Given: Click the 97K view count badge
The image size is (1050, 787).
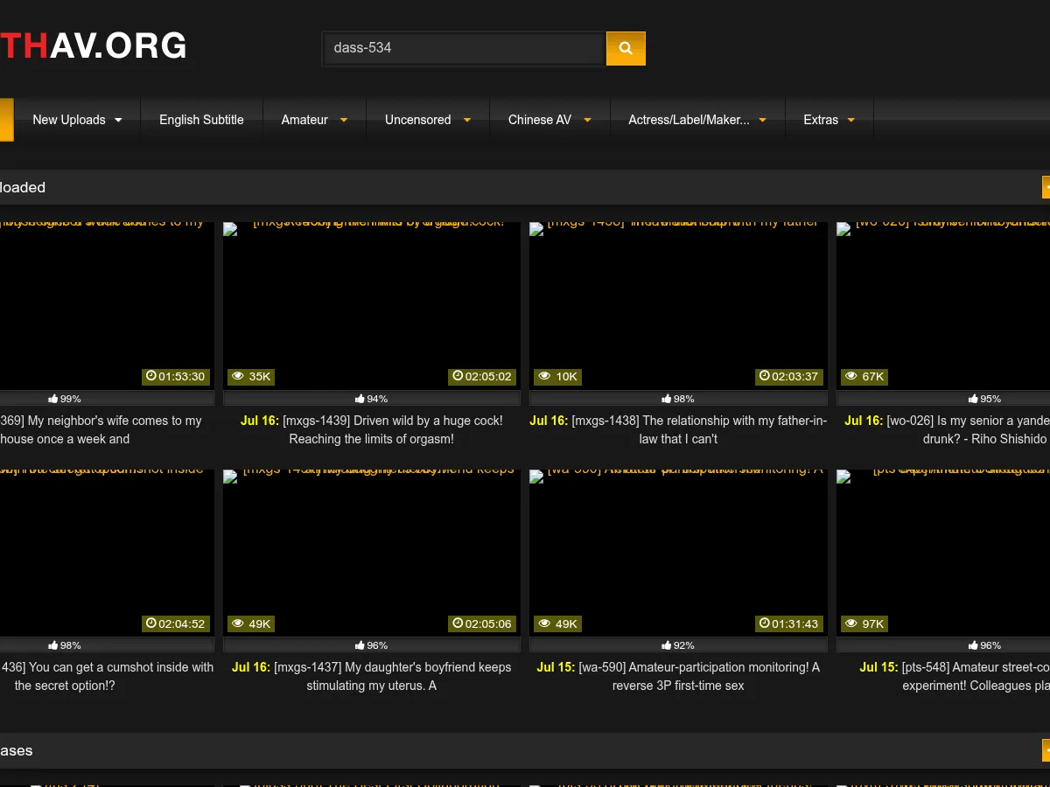Looking at the screenshot, I should [864, 623].
